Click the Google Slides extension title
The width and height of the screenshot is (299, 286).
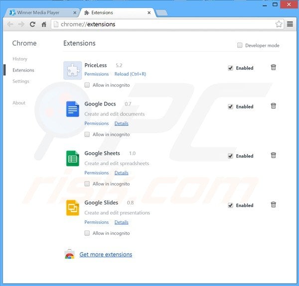tap(101, 202)
